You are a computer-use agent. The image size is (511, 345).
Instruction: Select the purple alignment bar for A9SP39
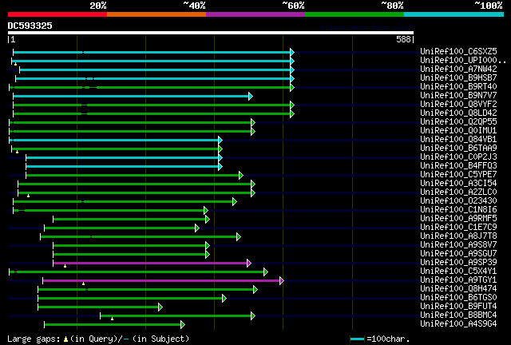click(150, 264)
